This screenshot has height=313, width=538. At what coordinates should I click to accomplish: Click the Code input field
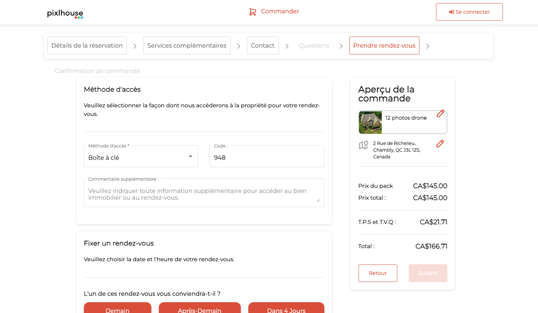pos(267,158)
